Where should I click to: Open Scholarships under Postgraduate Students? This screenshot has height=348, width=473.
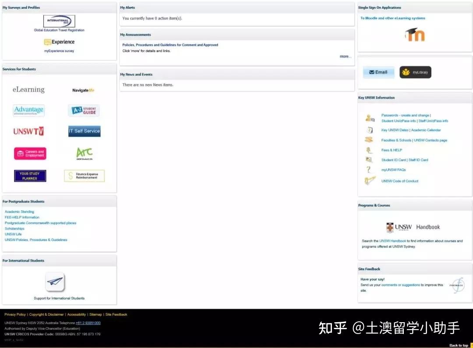[x=14, y=228]
